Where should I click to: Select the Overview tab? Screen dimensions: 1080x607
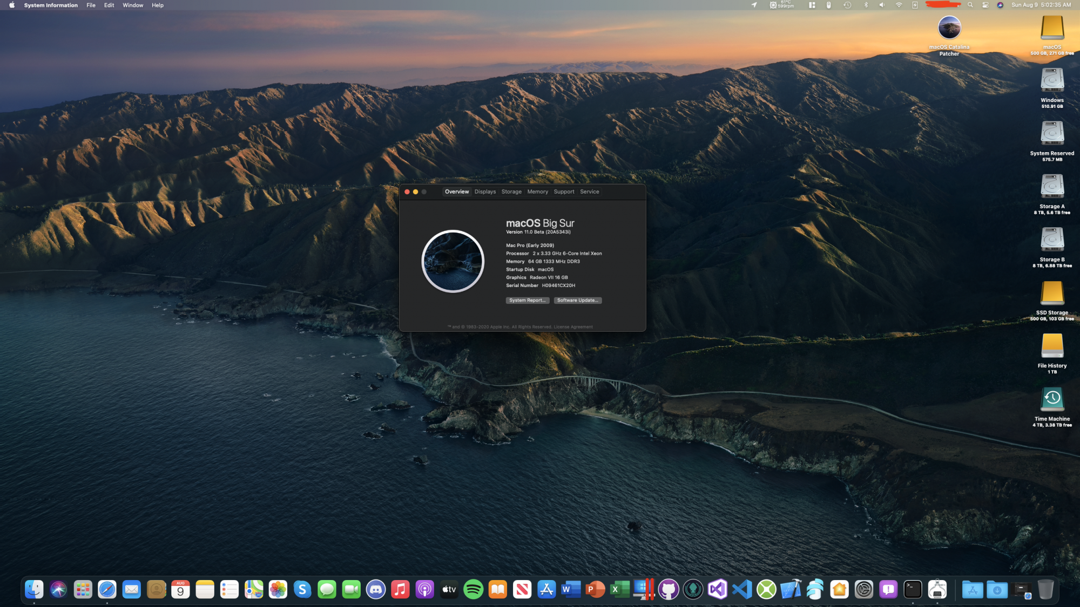[457, 192]
